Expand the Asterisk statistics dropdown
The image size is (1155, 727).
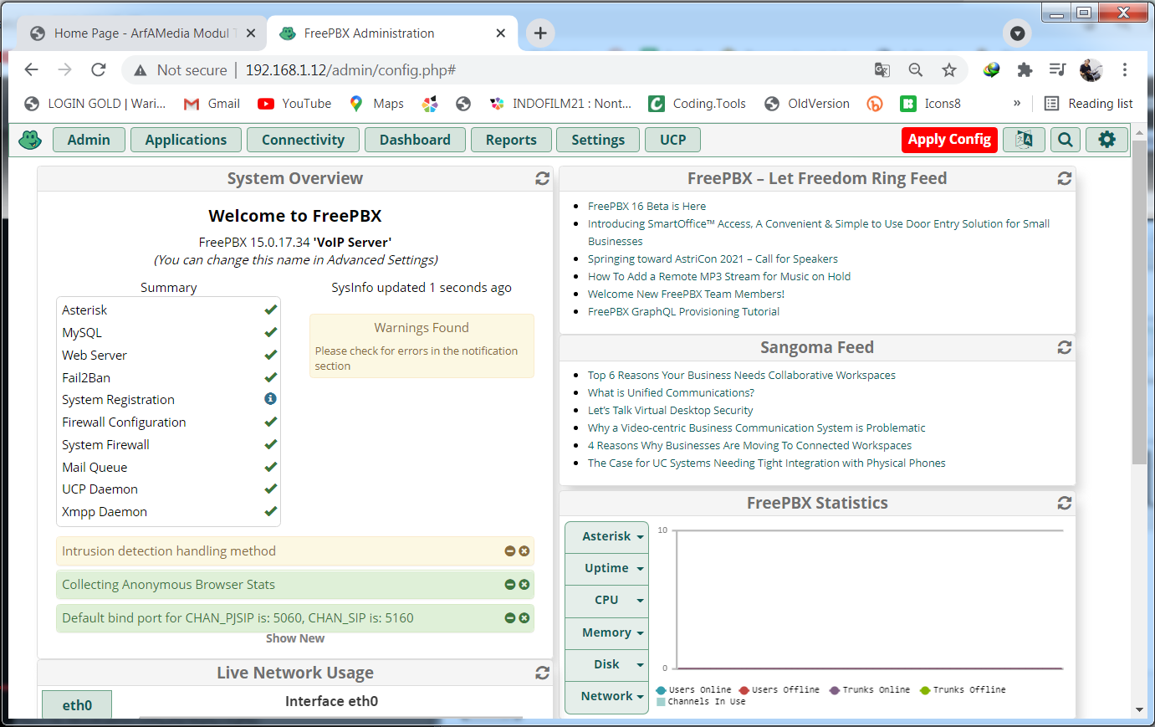[x=607, y=536]
